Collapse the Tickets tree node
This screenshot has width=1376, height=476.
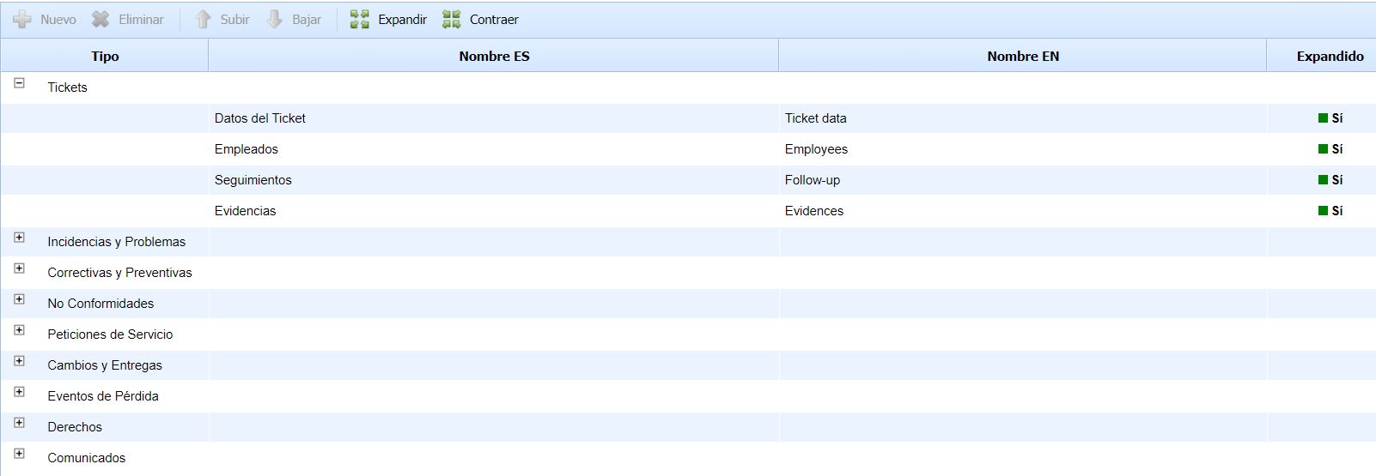tap(19, 83)
